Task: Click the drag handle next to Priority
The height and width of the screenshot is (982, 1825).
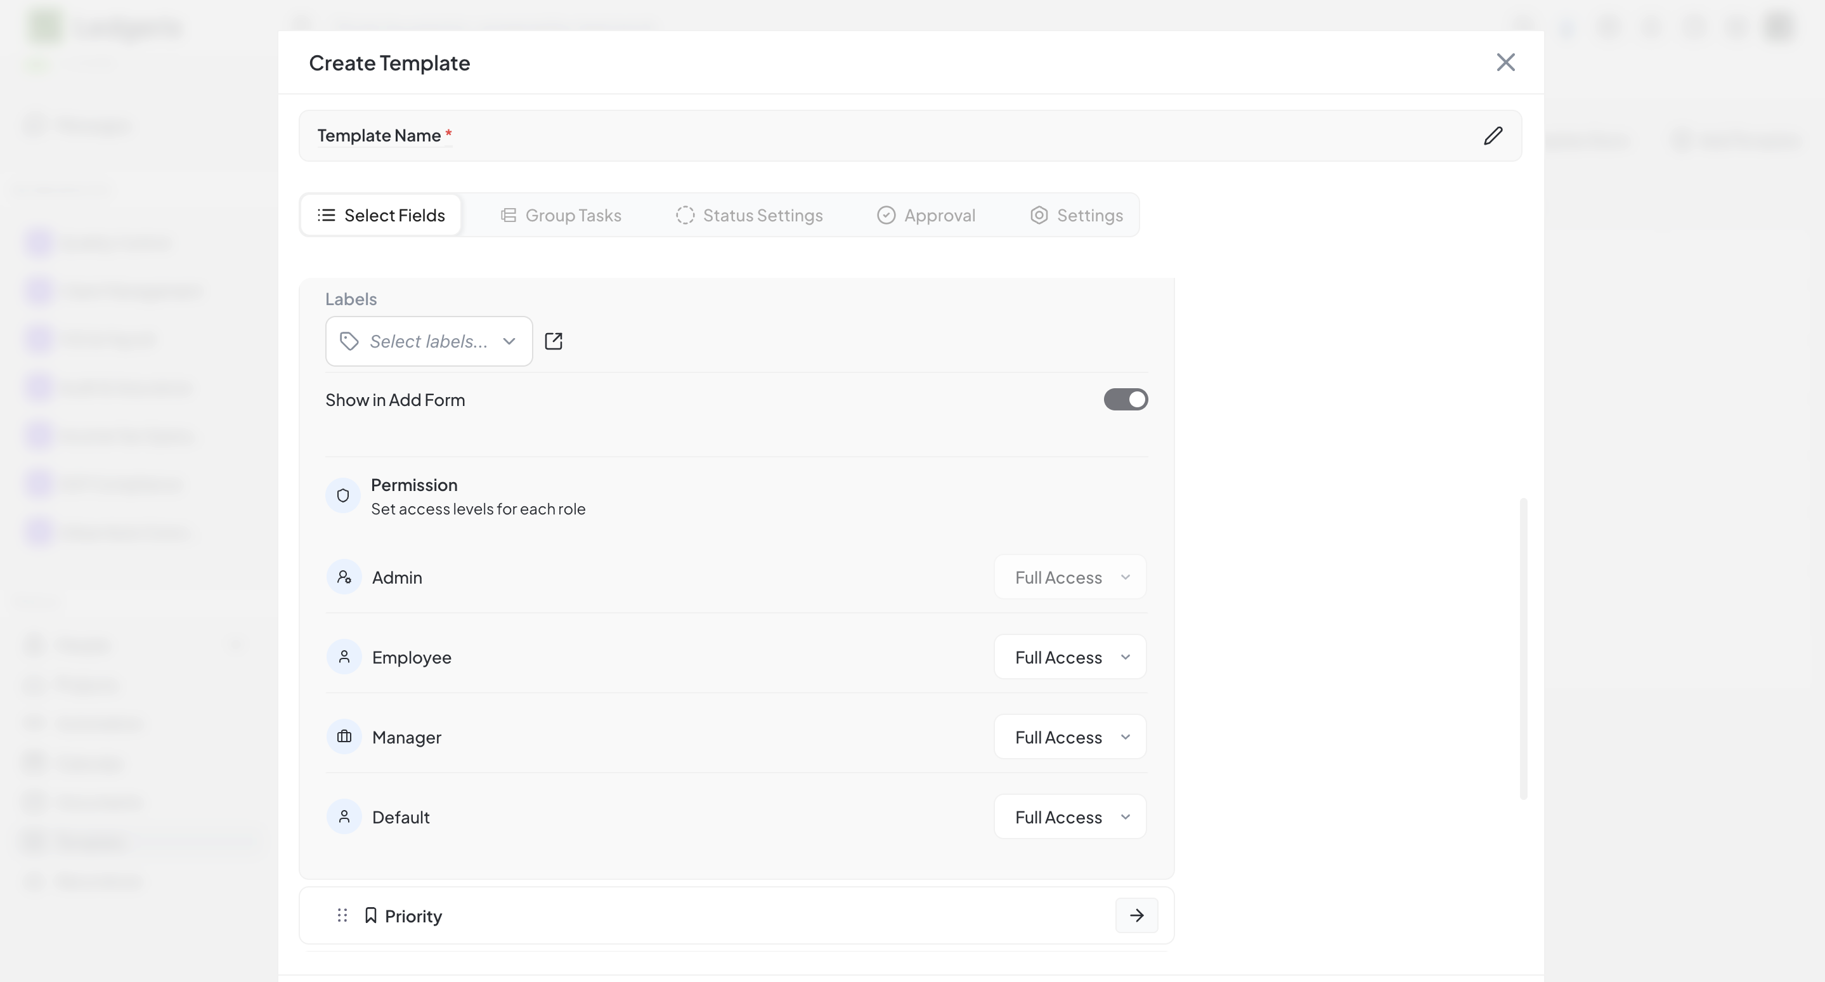Action: 342,915
